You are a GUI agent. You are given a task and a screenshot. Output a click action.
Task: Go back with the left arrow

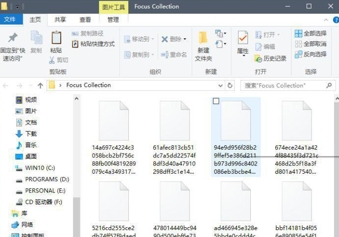tap(5, 86)
